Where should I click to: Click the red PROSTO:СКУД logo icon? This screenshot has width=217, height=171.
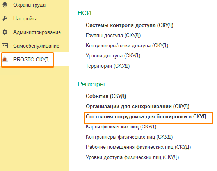5,59
